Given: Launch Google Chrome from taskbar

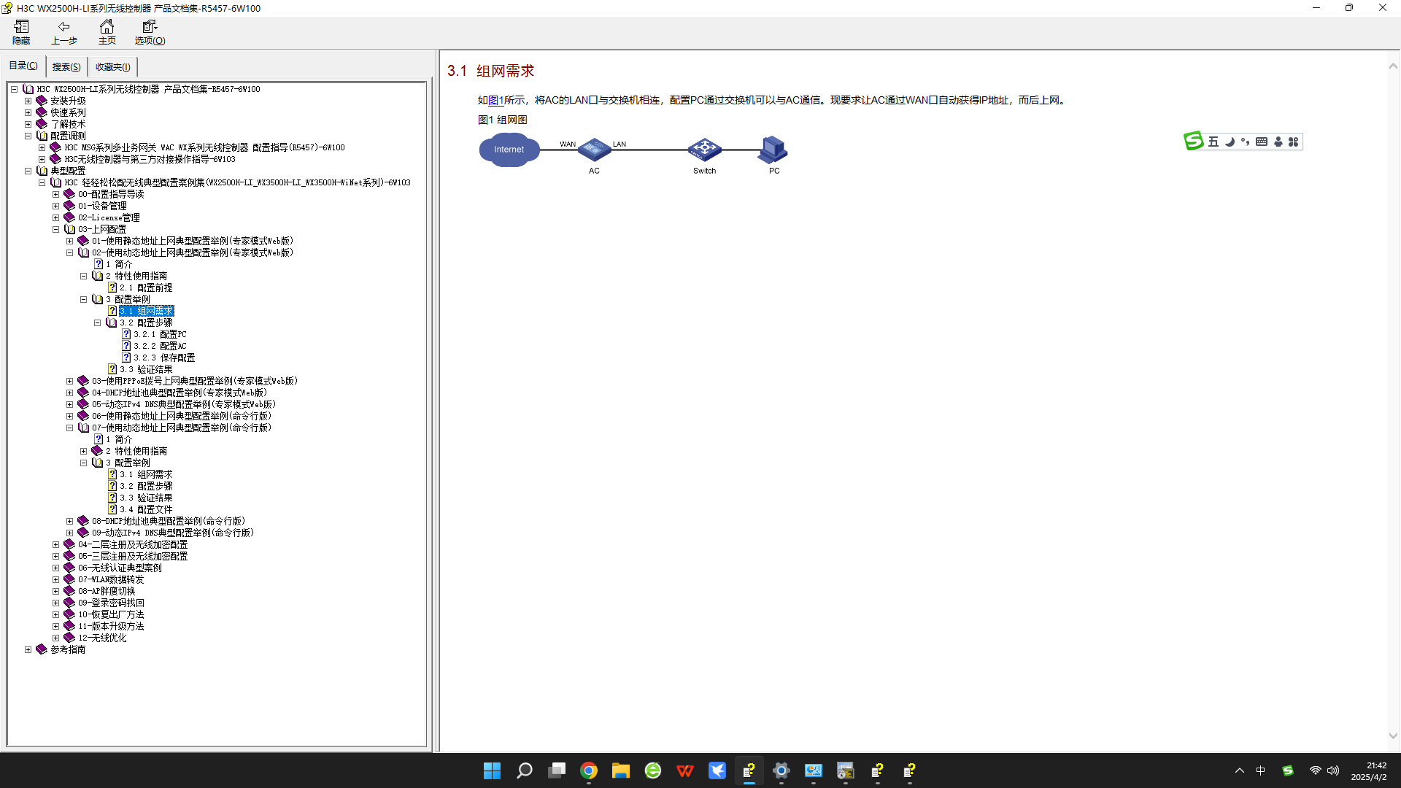Looking at the screenshot, I should [589, 770].
